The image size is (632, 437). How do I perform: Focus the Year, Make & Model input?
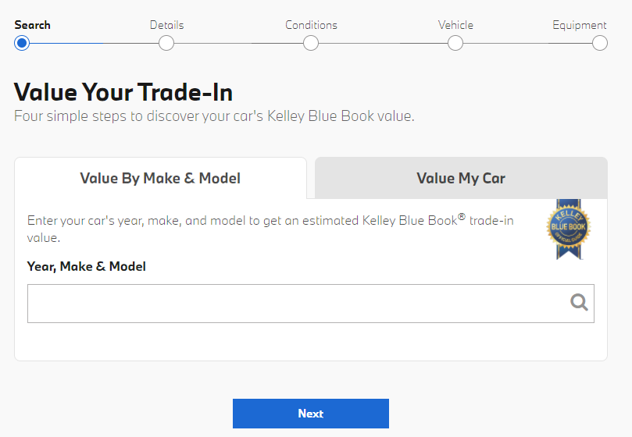tap(311, 304)
